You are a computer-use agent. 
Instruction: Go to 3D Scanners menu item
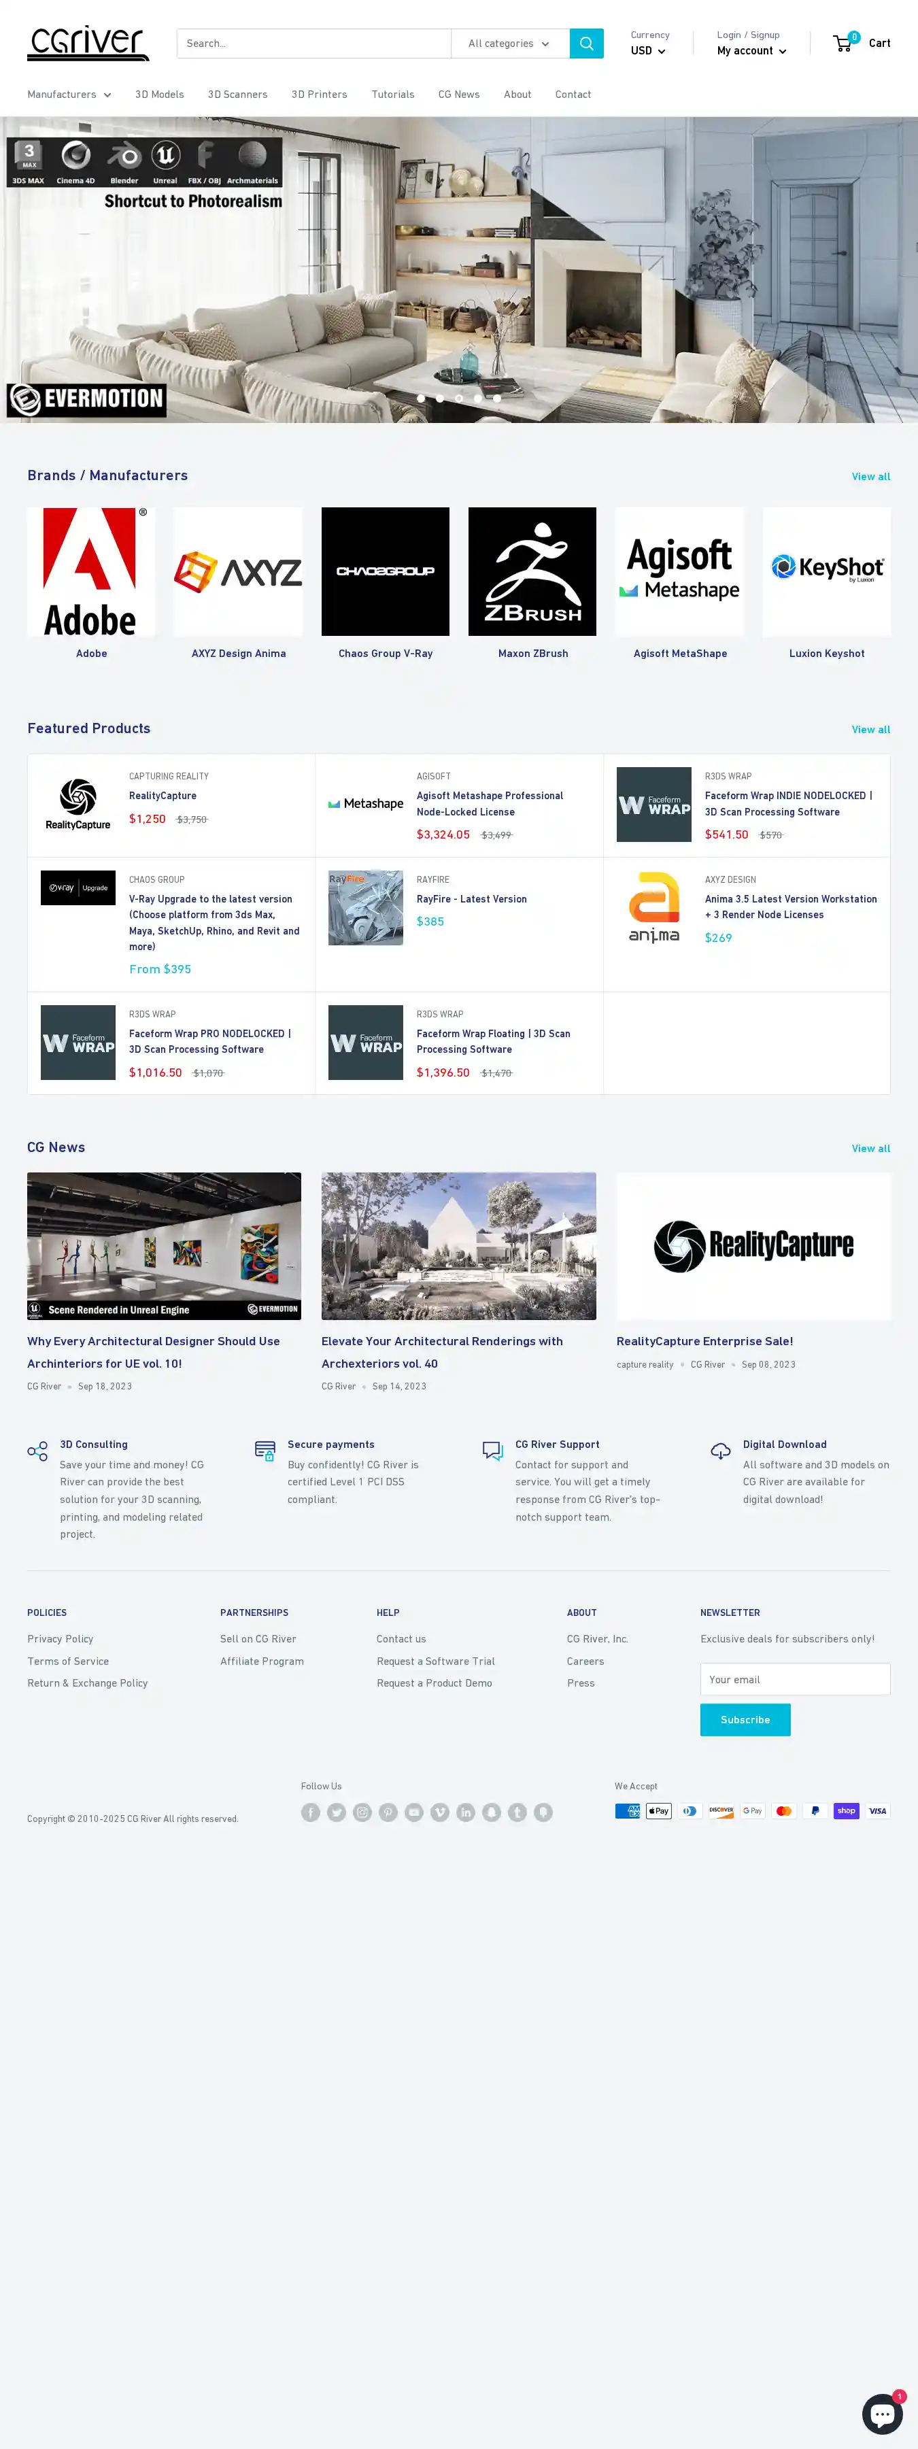click(237, 95)
